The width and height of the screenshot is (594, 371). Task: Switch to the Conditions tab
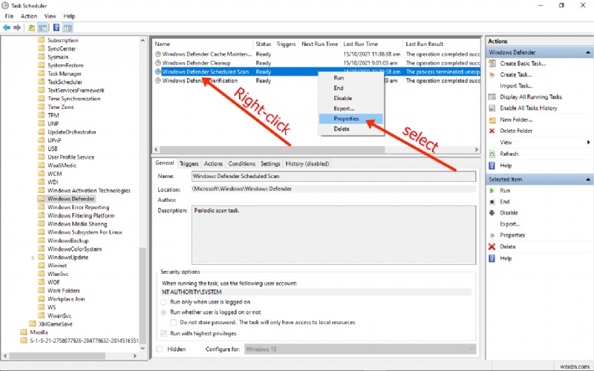pos(242,164)
